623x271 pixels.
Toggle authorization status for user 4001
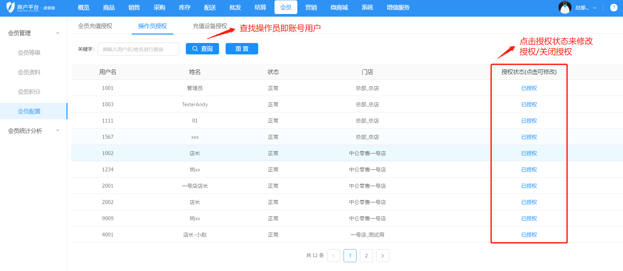tap(529, 235)
